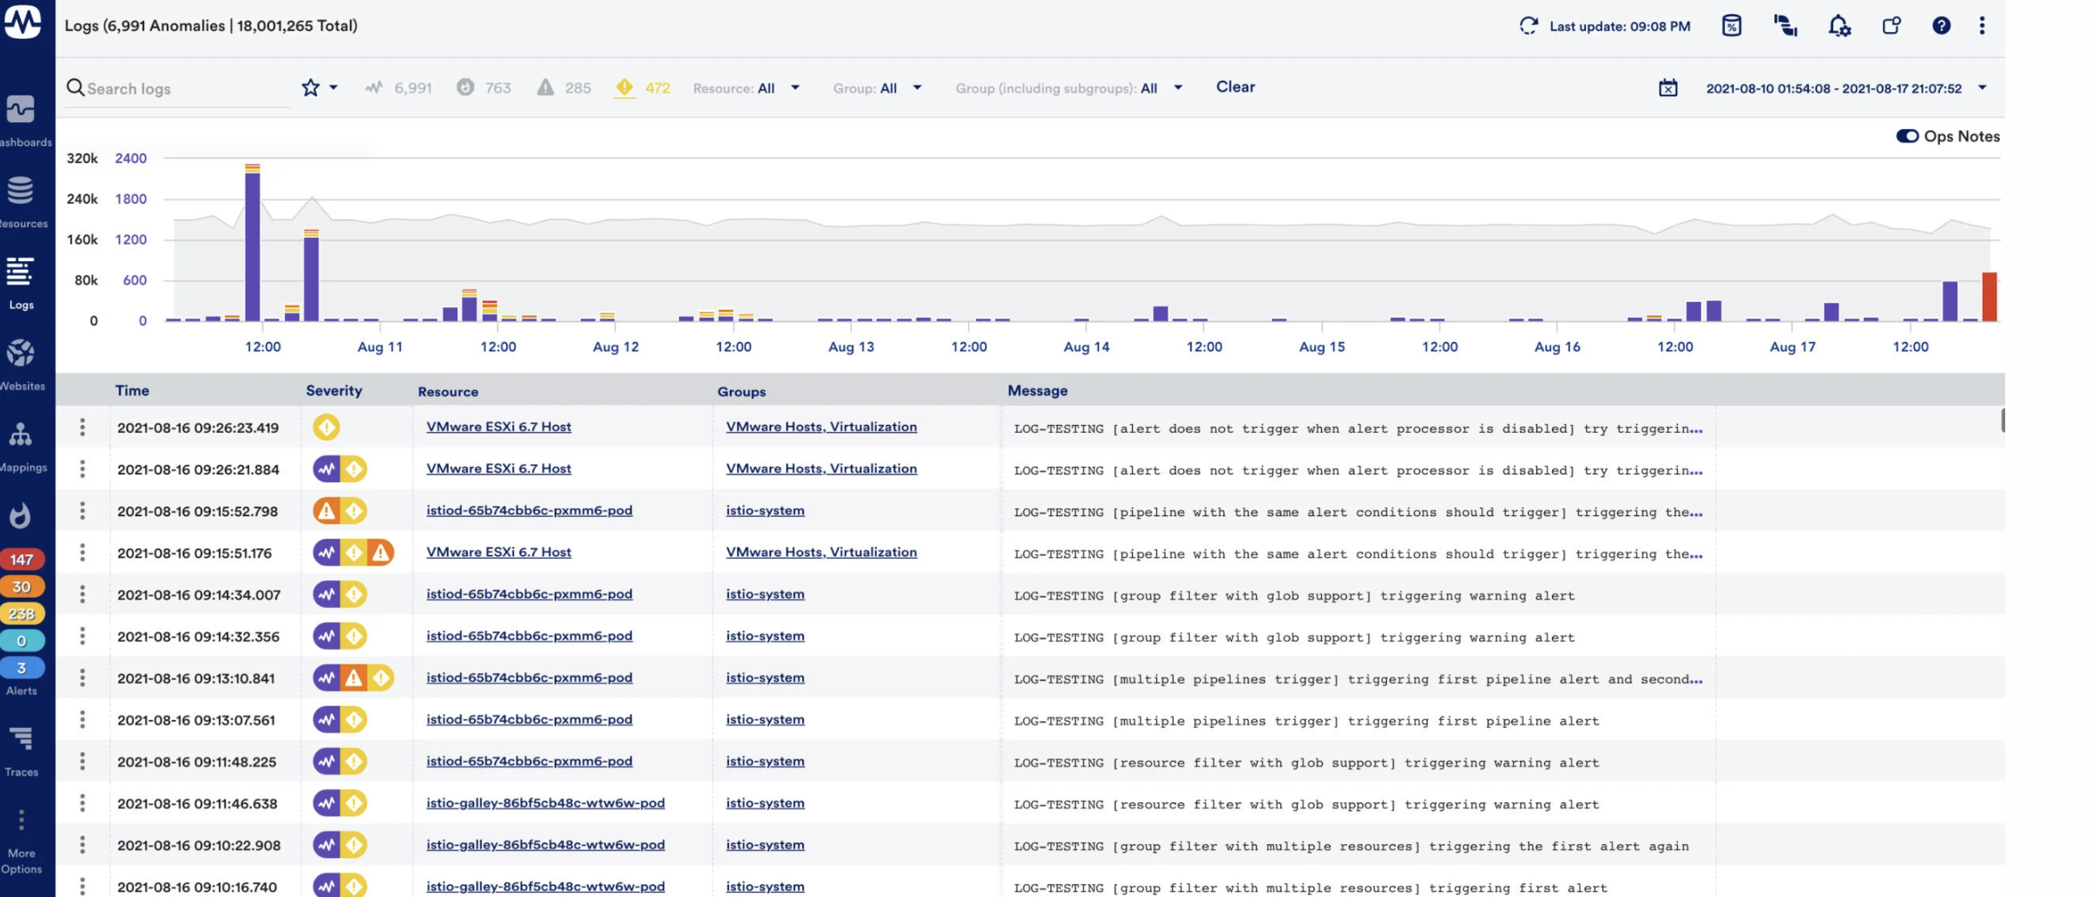Image resolution: width=2092 pixels, height=897 pixels.
Task: Open the Traces view in the sidebar
Action: (x=21, y=739)
